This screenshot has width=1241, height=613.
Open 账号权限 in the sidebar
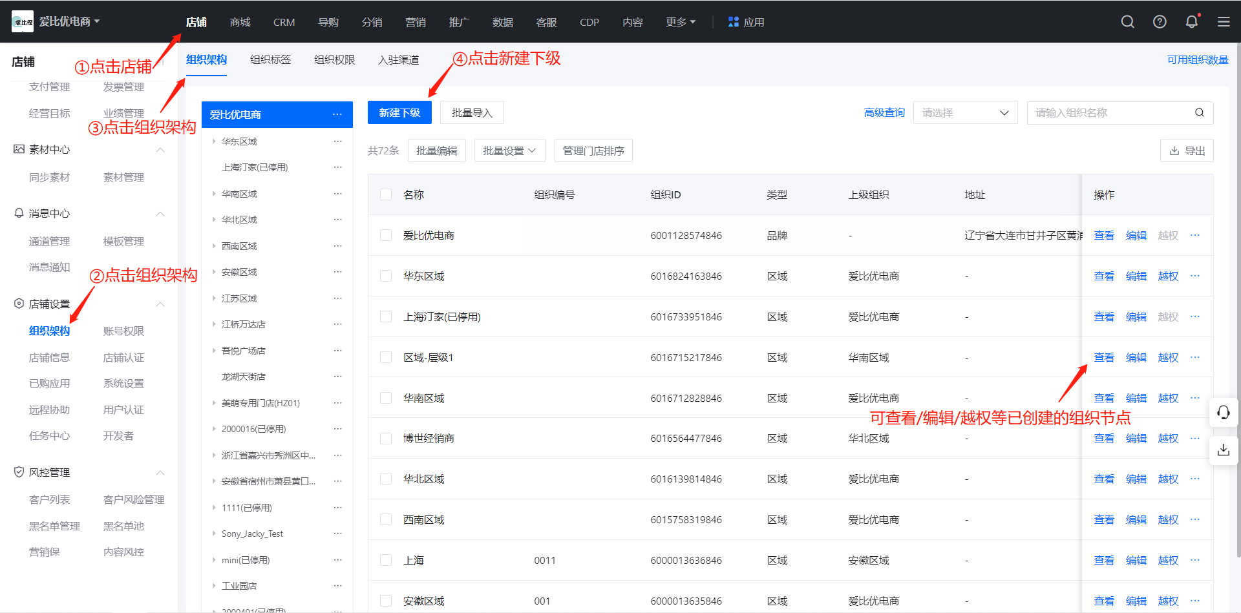pyautogui.click(x=123, y=331)
